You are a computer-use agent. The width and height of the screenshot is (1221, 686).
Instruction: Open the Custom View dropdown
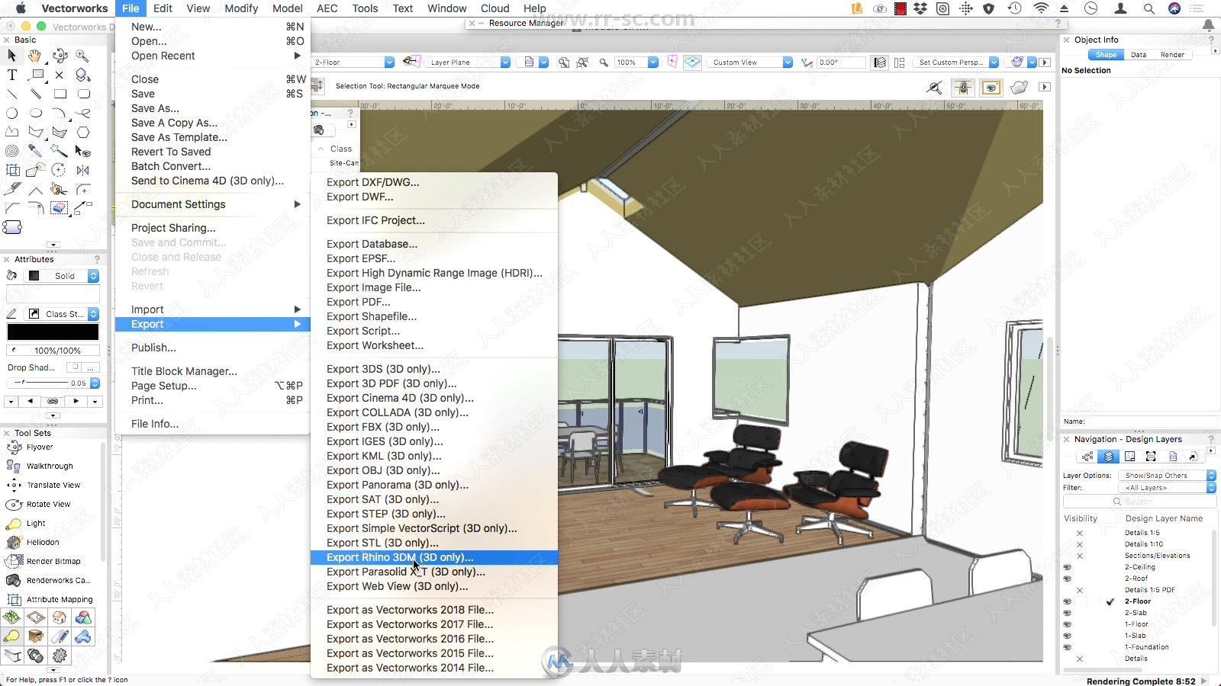749,63
